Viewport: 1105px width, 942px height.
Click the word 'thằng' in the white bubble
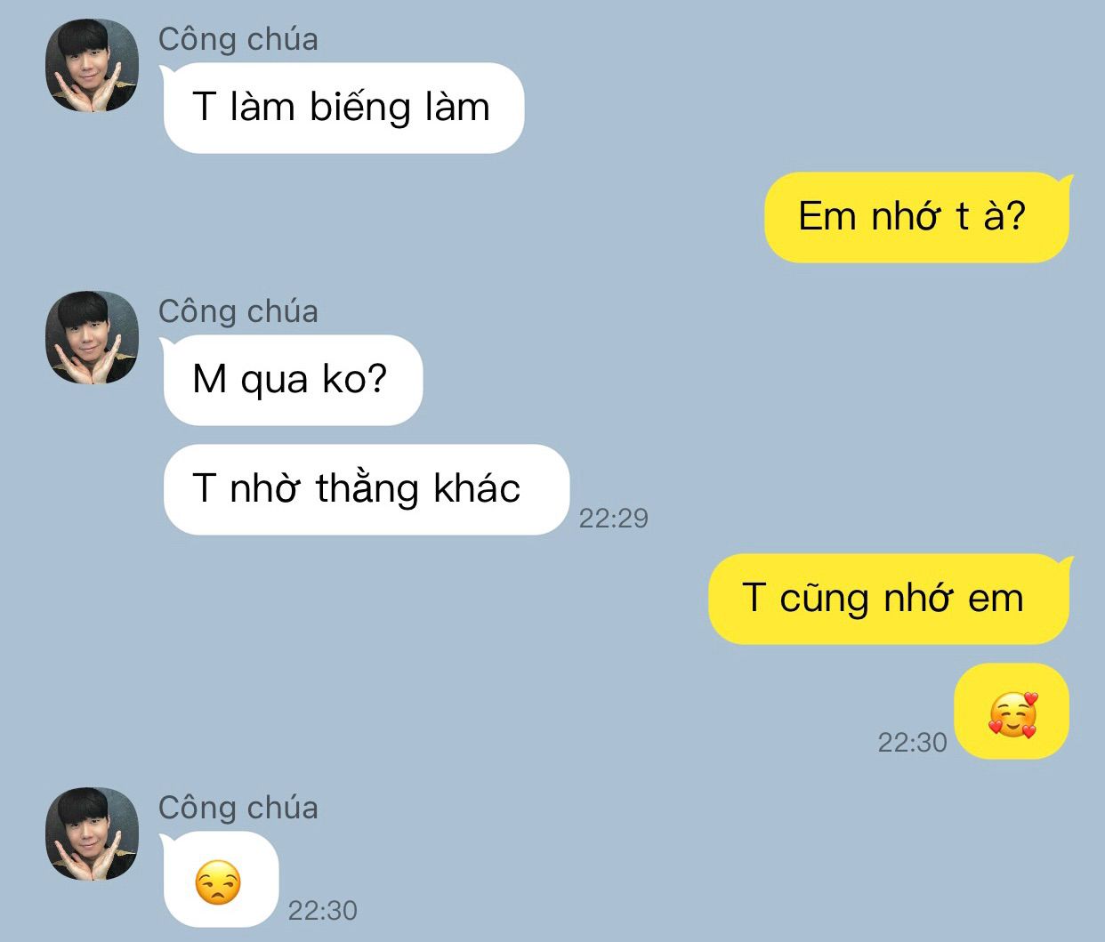click(367, 489)
